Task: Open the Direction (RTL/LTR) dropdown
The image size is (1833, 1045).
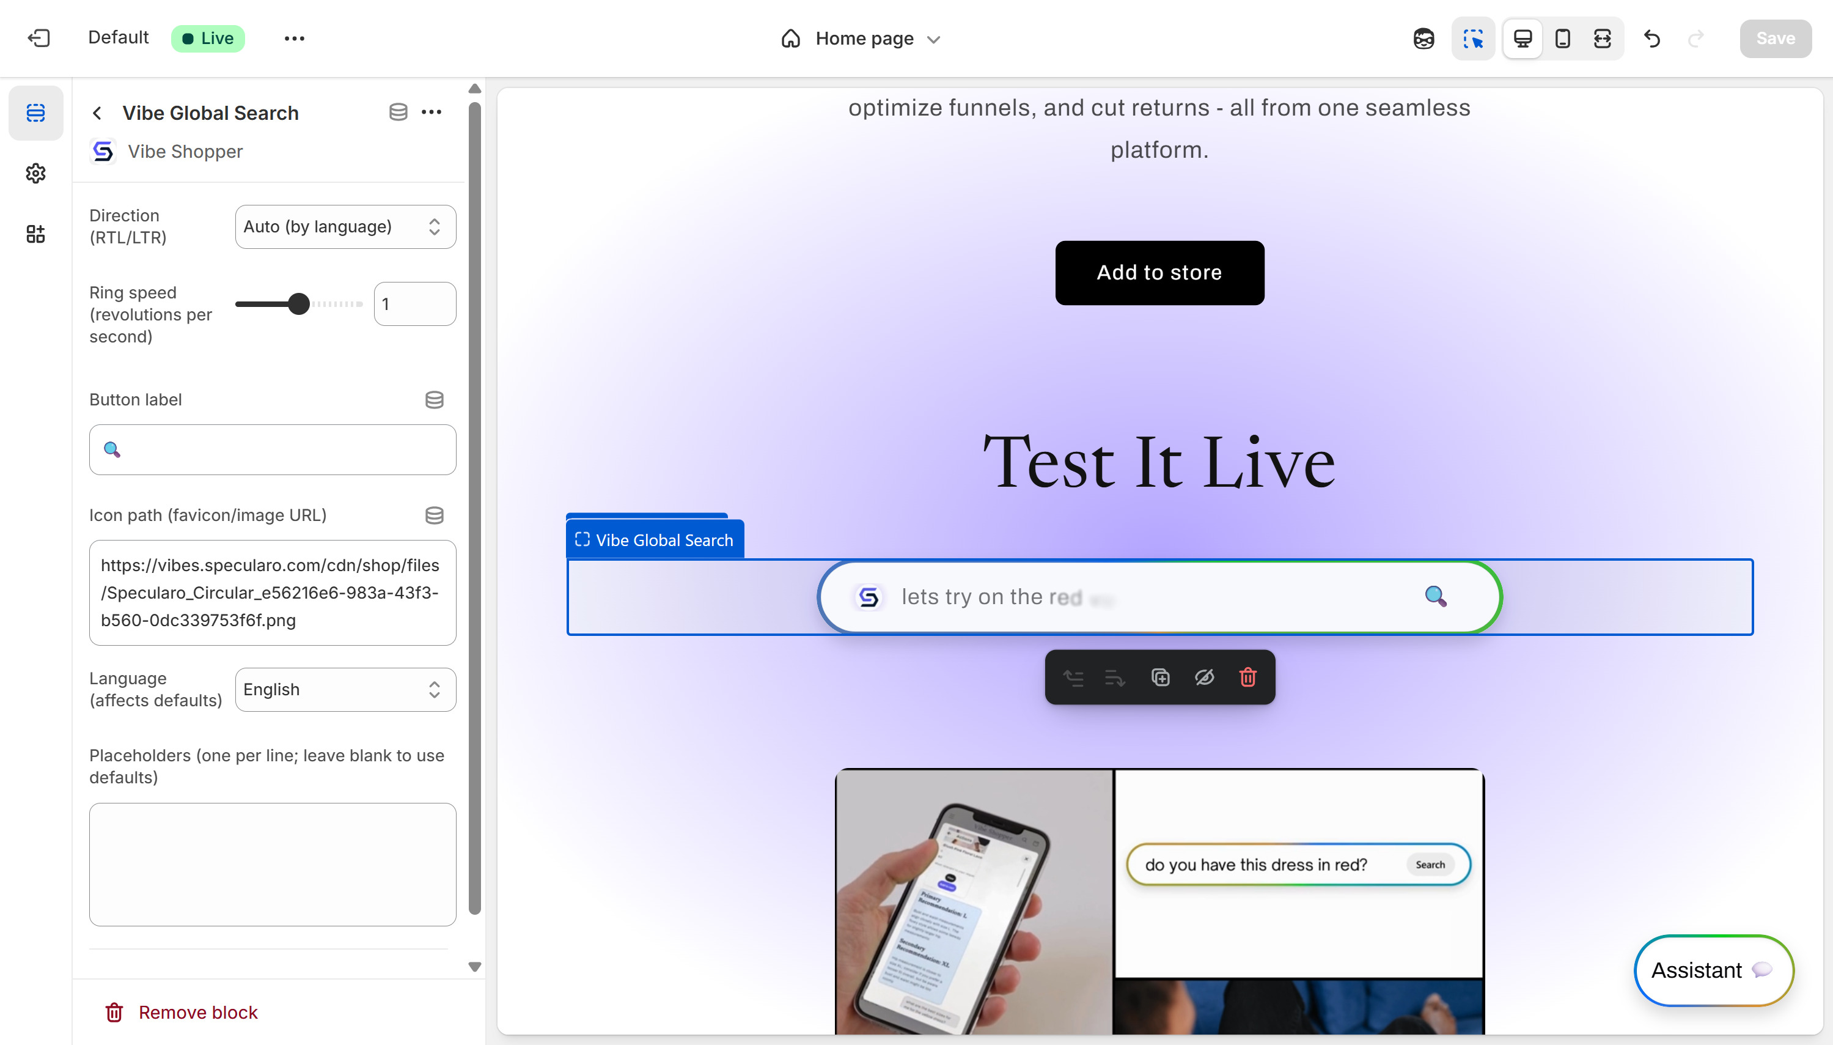Action: [345, 226]
